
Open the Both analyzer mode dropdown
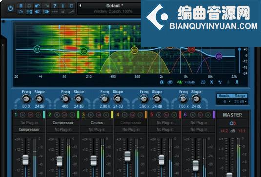190,82
